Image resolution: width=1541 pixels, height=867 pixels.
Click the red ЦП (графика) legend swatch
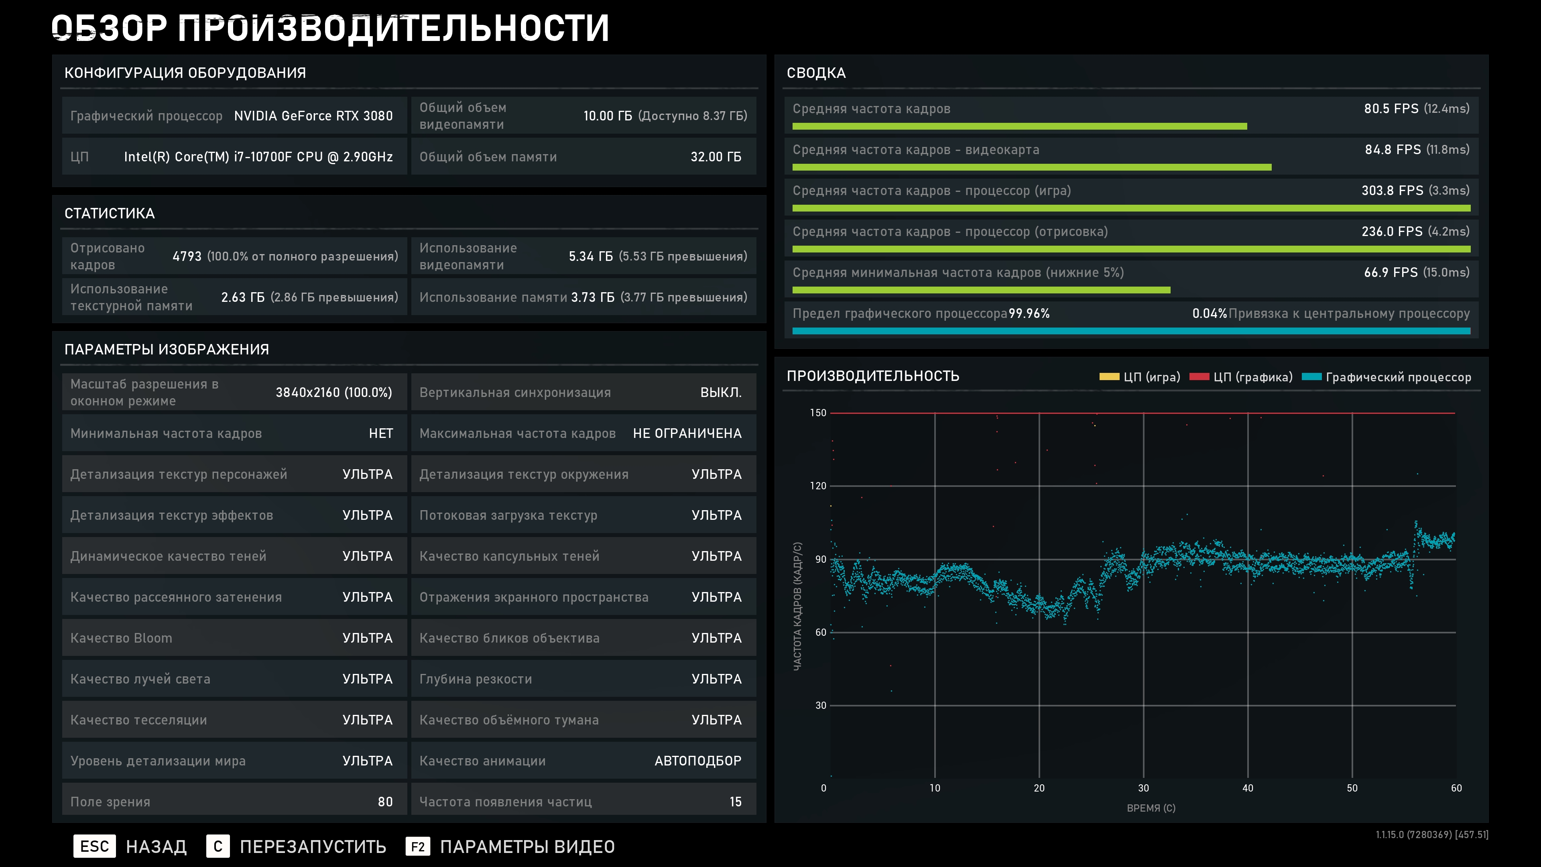point(1199,377)
